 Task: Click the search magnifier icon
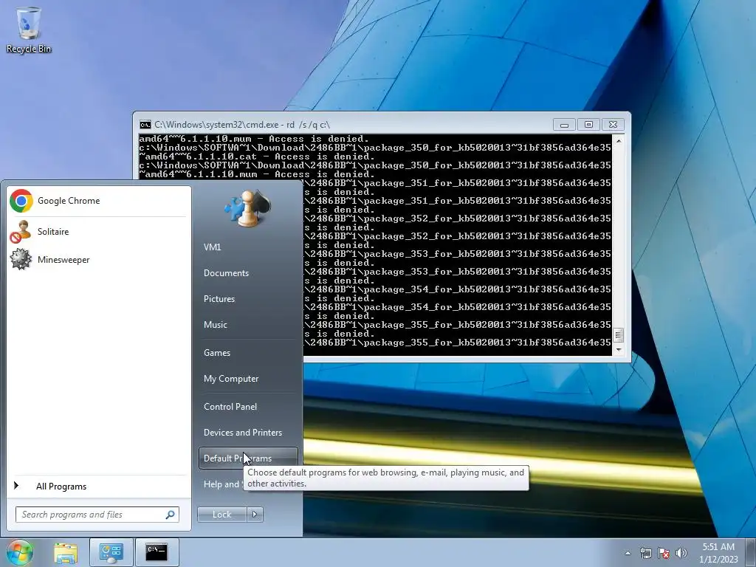click(x=171, y=515)
